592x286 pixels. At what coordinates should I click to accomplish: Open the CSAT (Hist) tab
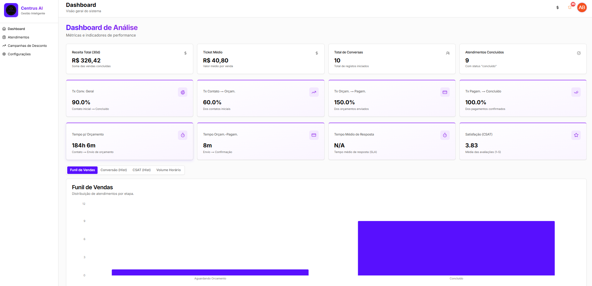coord(141,170)
